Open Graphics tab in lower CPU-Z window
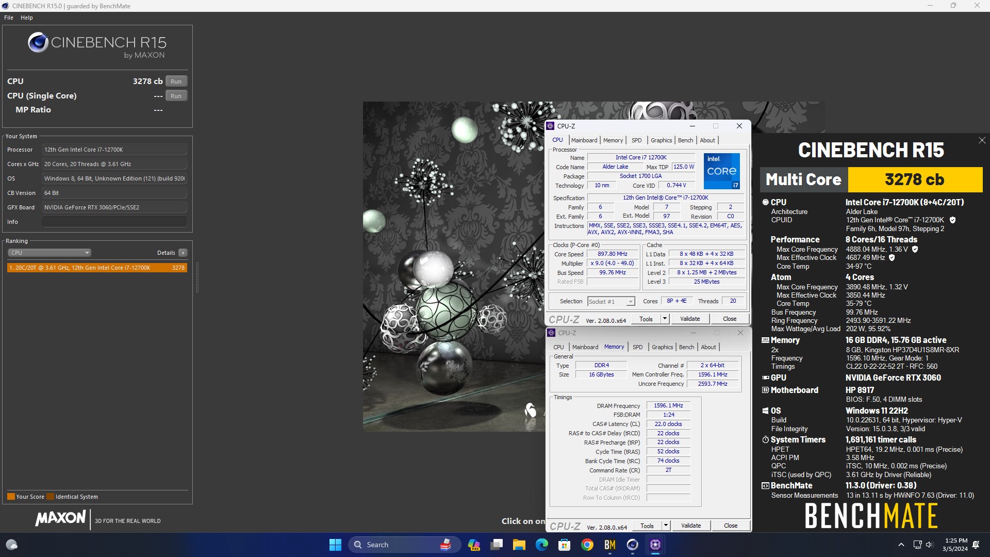This screenshot has height=557, width=990. (662, 347)
